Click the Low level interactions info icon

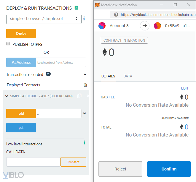85,143
